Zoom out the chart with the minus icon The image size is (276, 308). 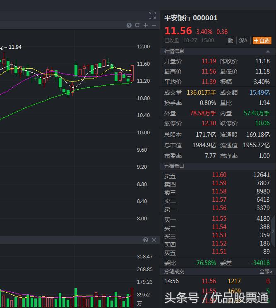[x=154, y=25]
